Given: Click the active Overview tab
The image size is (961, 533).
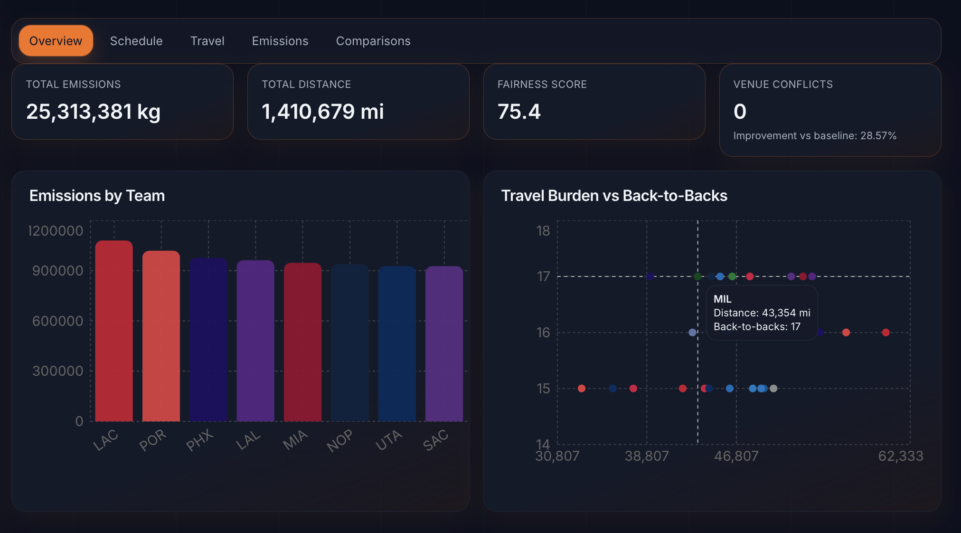Looking at the screenshot, I should [56, 41].
